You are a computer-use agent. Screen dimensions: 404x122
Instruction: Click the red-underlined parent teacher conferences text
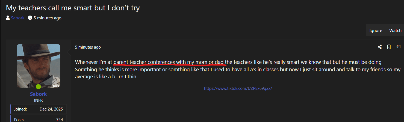(x=170, y=62)
